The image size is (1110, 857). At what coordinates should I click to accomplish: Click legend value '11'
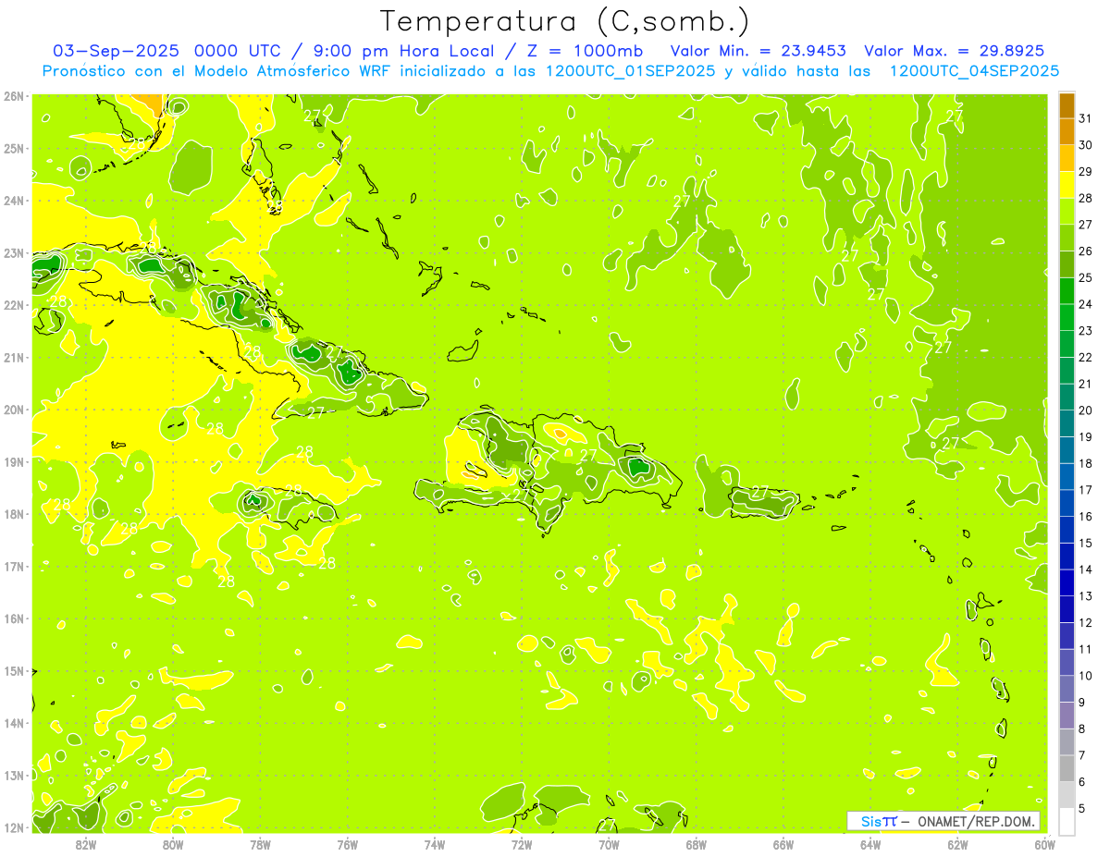coord(1086,649)
